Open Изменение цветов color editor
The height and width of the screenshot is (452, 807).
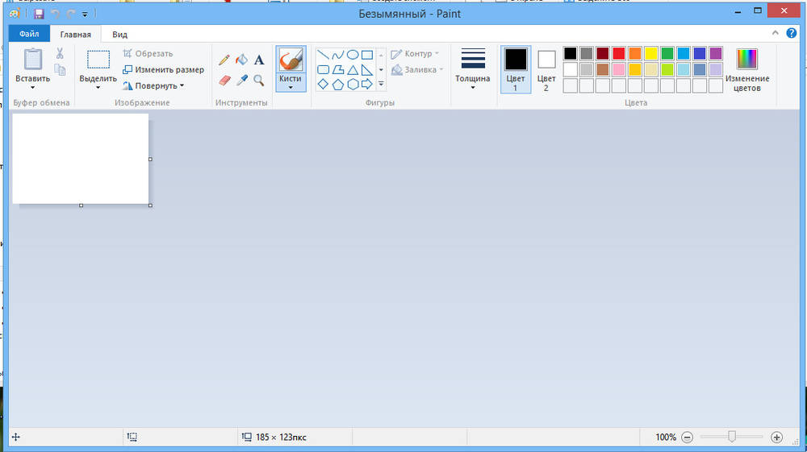pos(746,69)
